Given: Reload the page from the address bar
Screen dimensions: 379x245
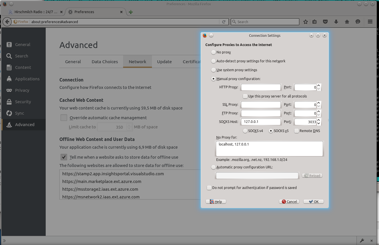Looking at the screenshot, I should 224,22.
